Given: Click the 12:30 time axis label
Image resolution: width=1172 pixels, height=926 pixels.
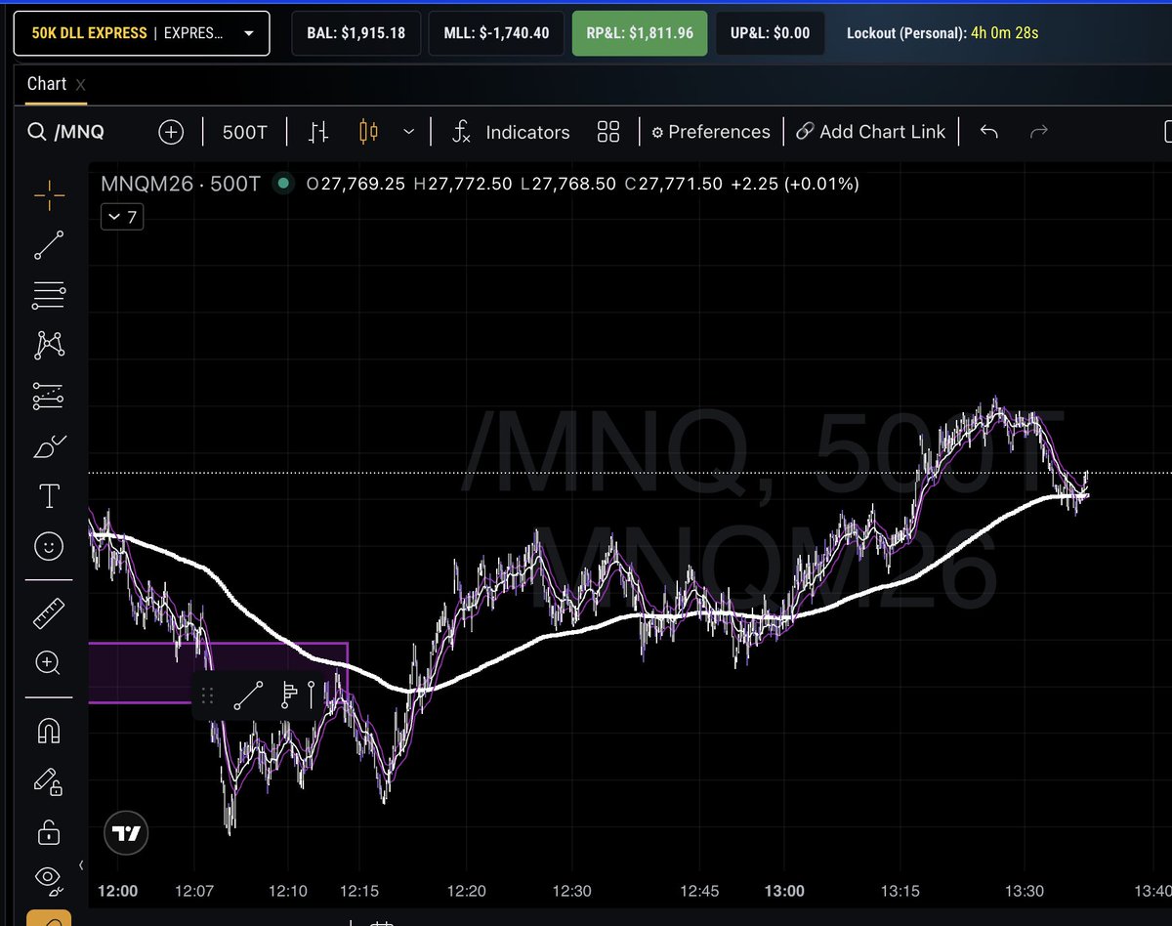Looking at the screenshot, I should (x=571, y=891).
